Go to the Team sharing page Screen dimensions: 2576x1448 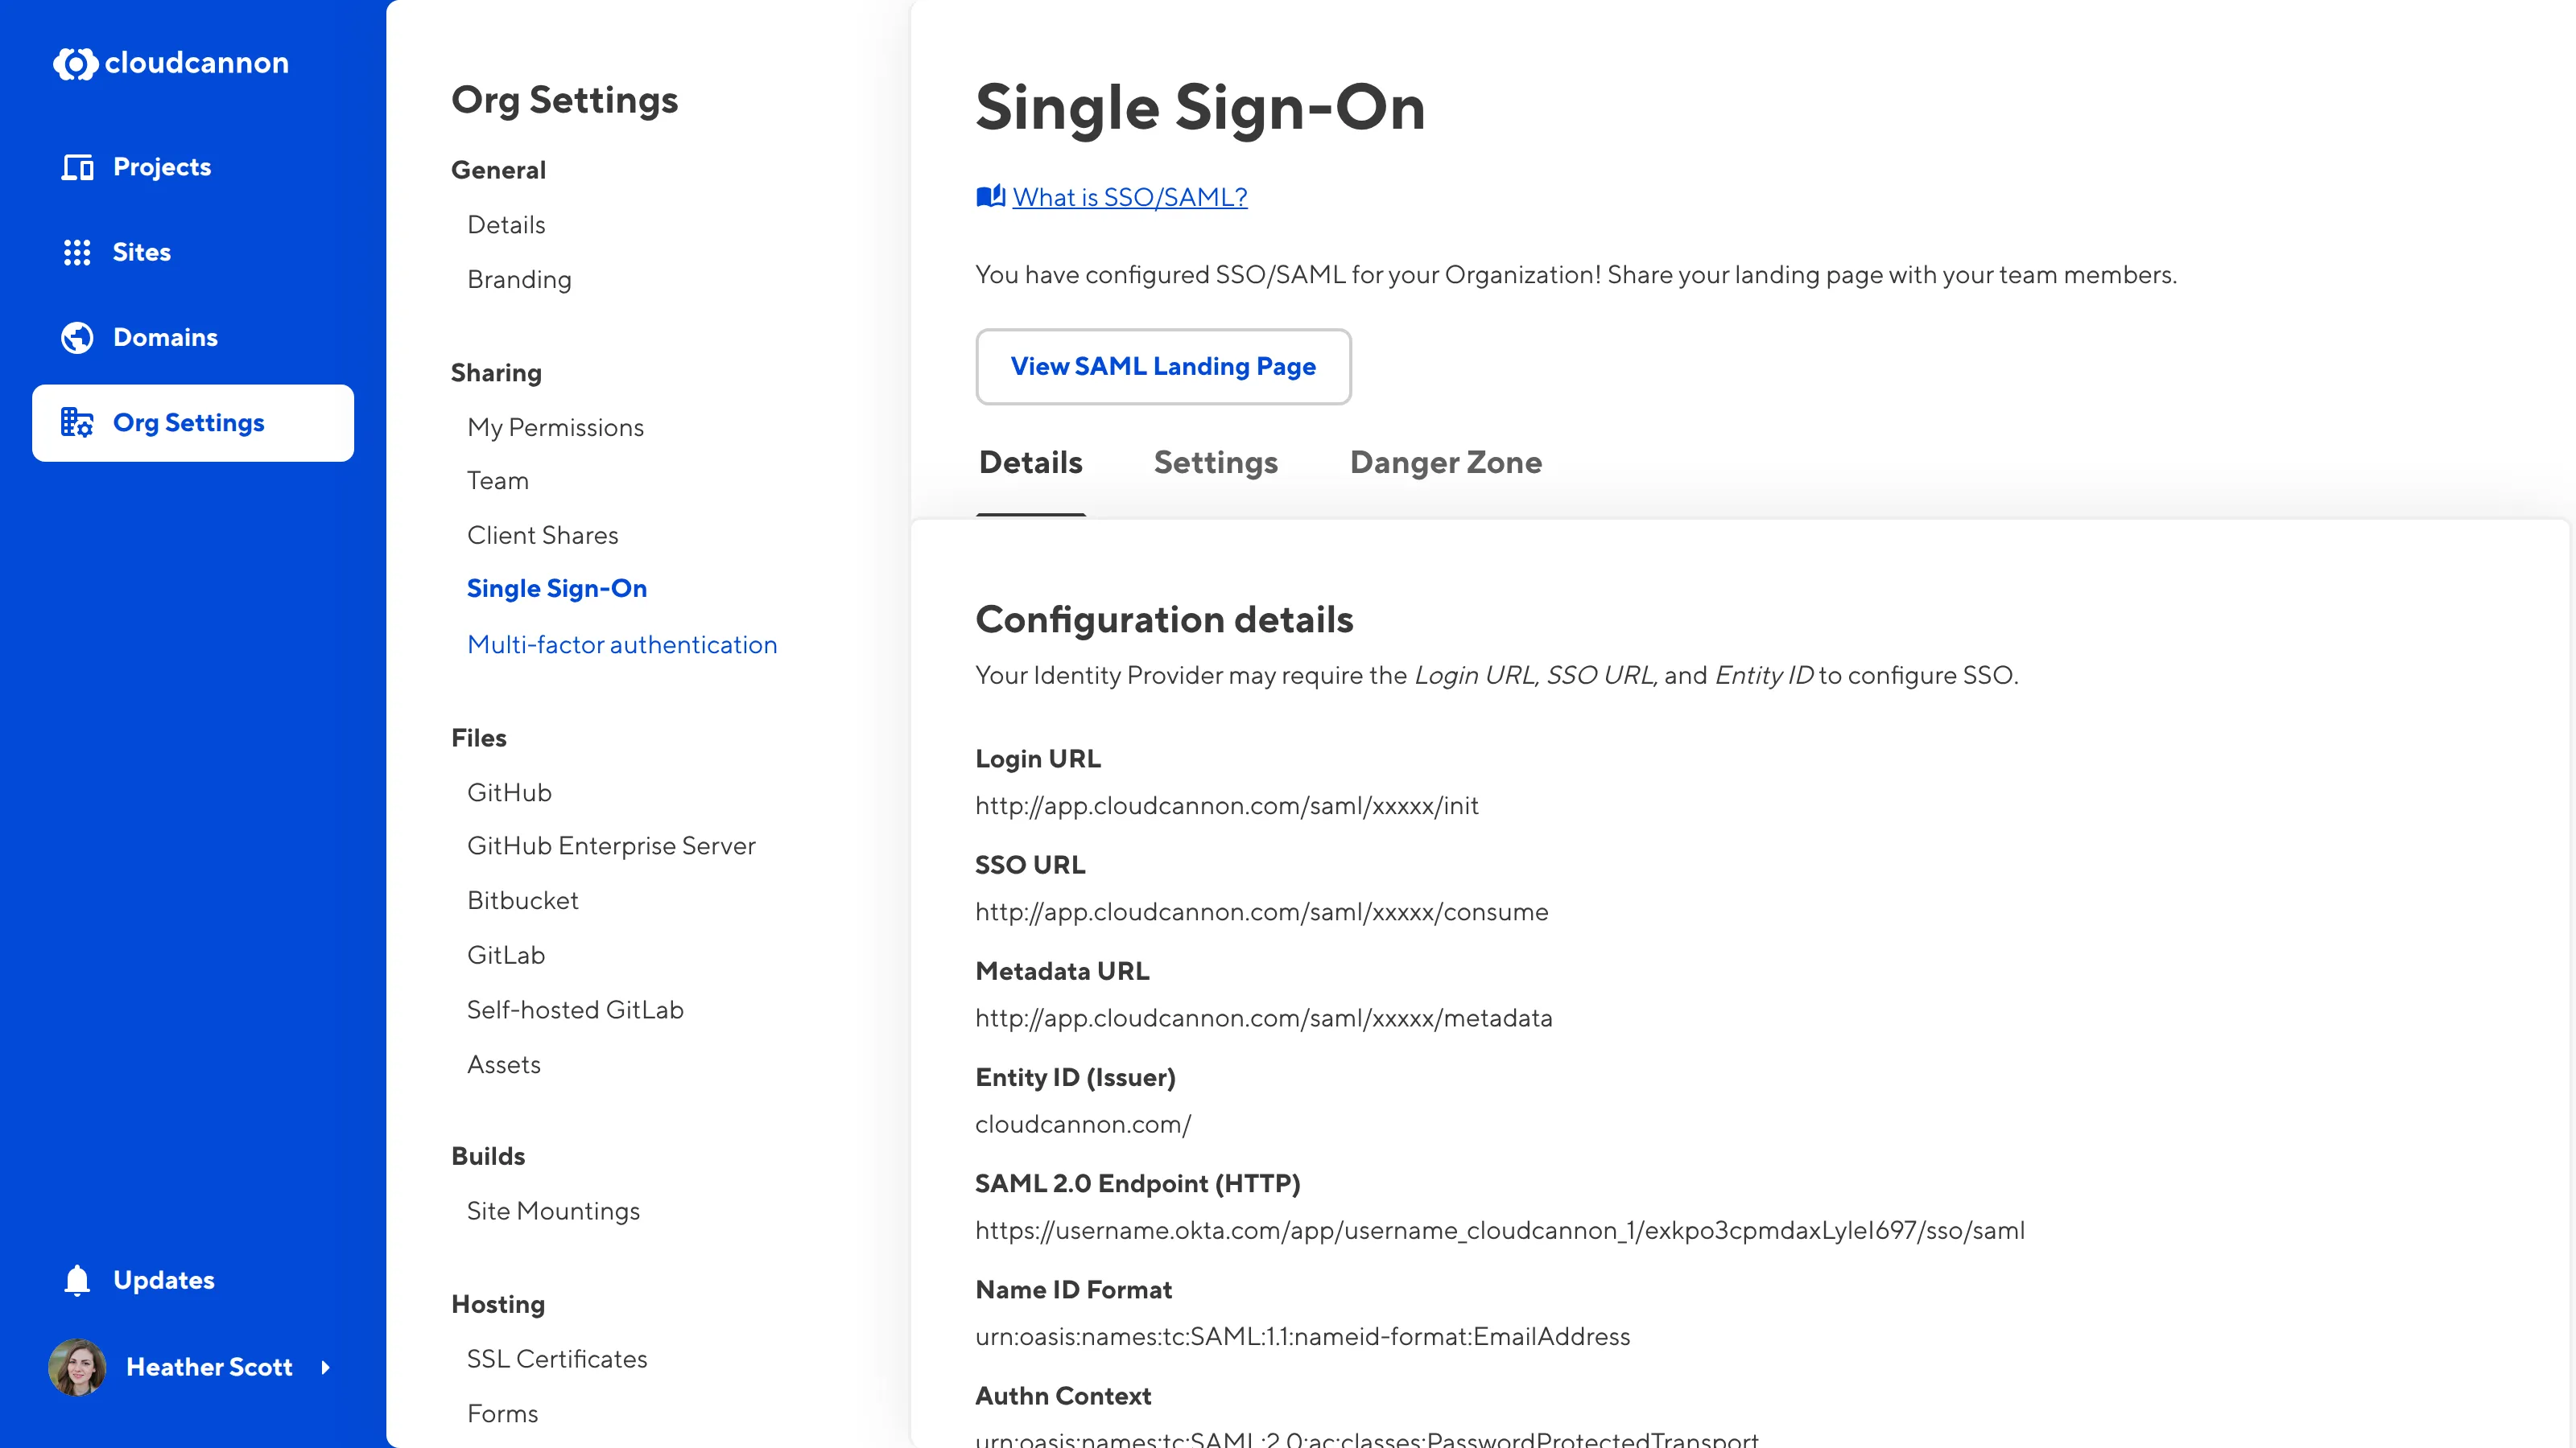coord(497,481)
